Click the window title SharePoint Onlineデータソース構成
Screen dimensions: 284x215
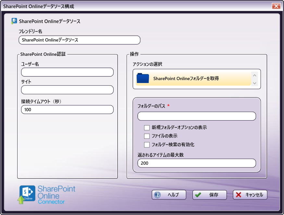pos(39,6)
